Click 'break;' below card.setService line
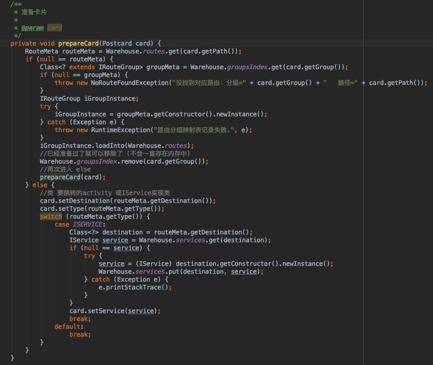Image resolution: width=433 pixels, height=365 pixels. coord(80,319)
